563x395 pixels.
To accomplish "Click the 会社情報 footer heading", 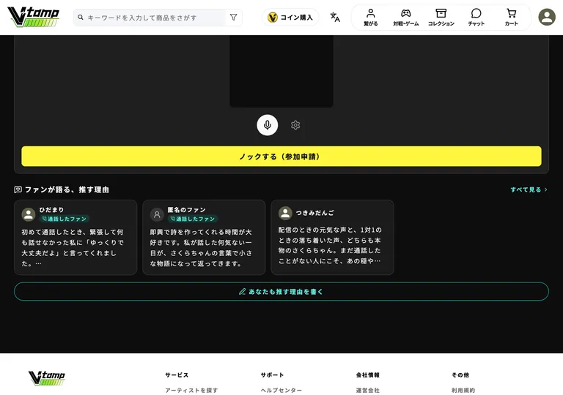I will [368, 375].
